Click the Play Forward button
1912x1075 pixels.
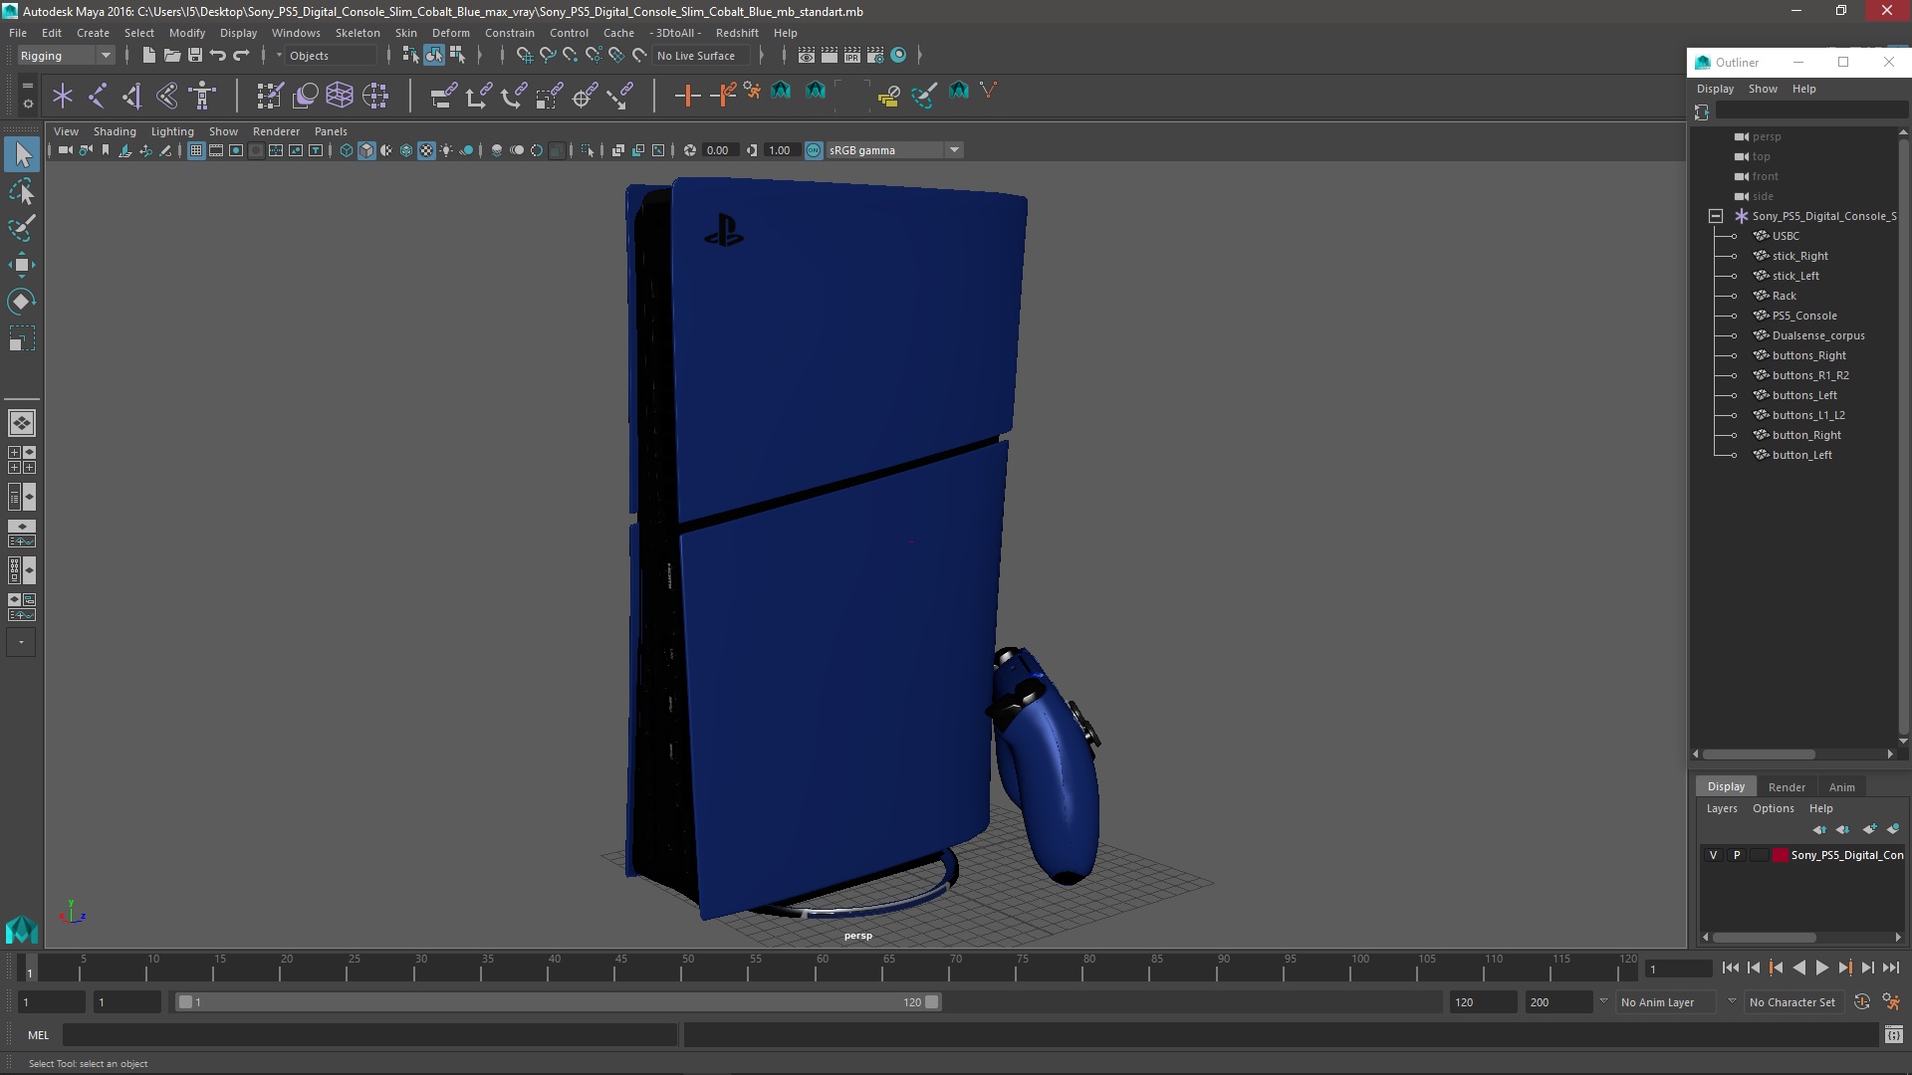click(x=1821, y=967)
